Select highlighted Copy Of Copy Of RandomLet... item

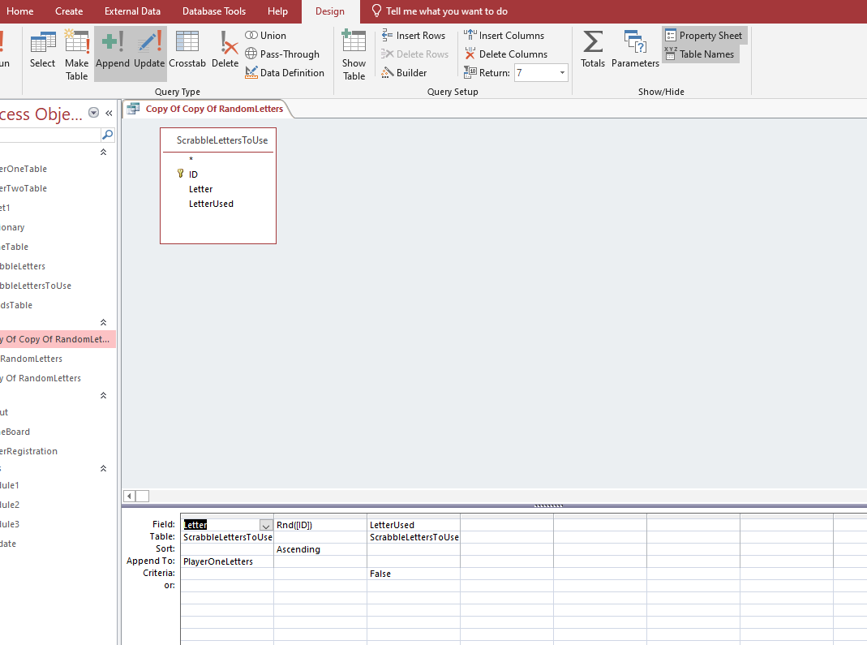pos(58,339)
